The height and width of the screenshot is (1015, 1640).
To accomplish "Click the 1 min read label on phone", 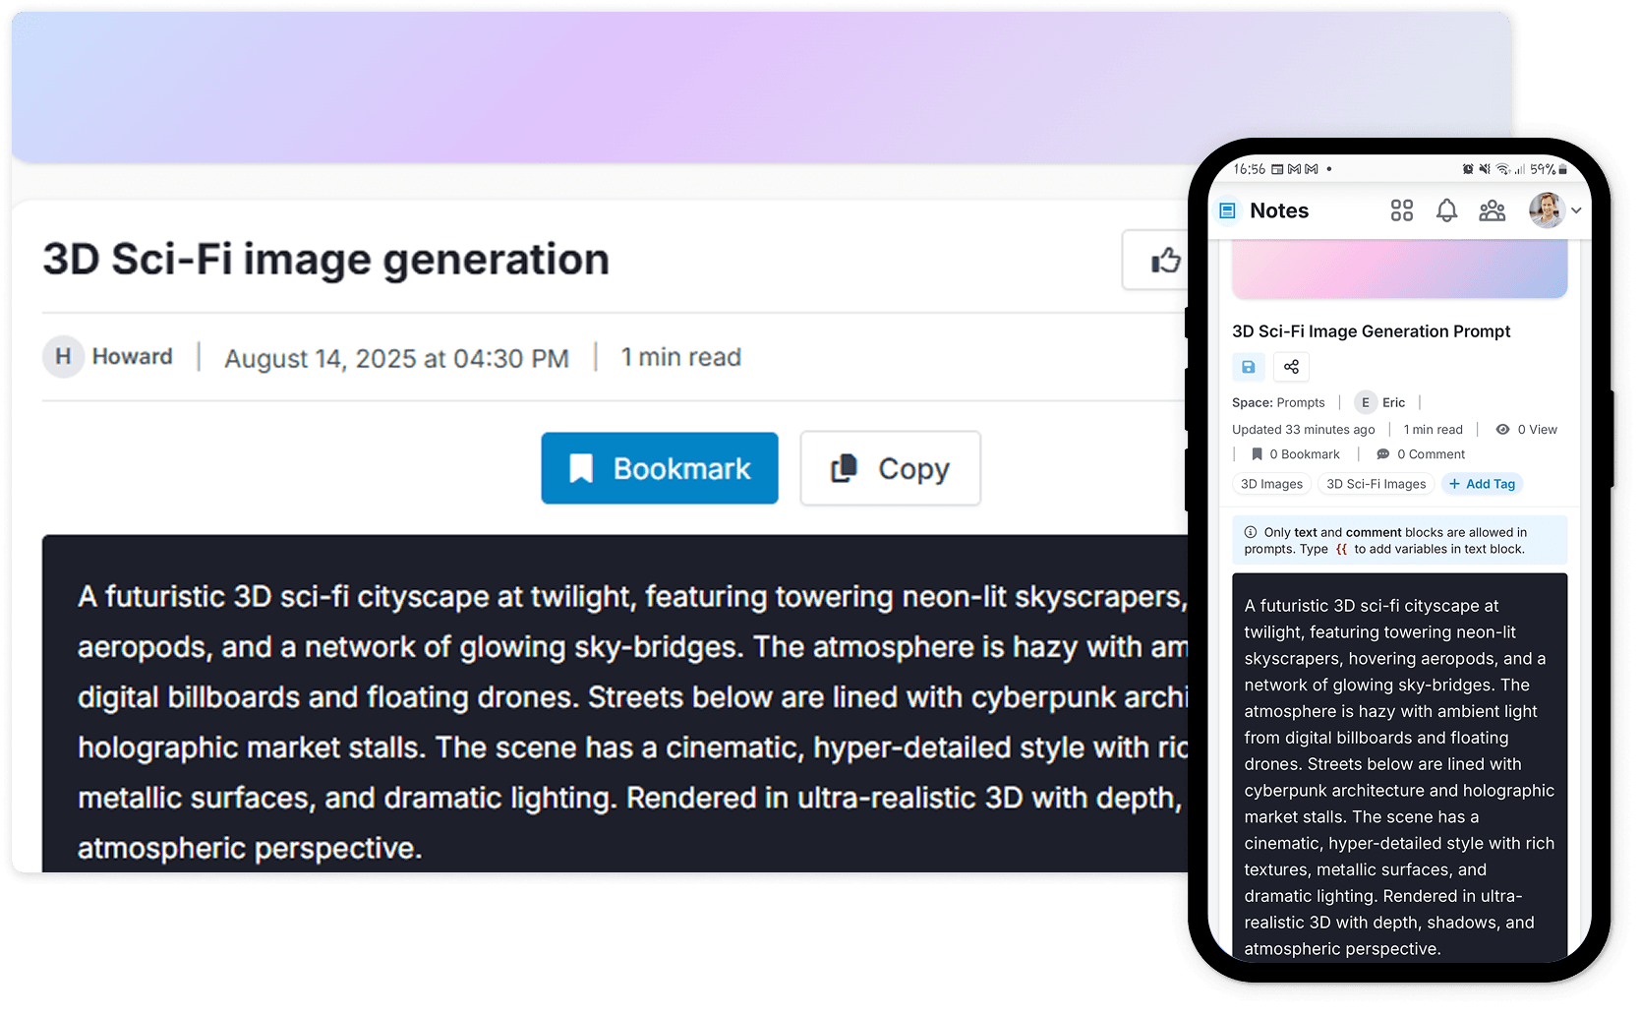I will 1433,429.
